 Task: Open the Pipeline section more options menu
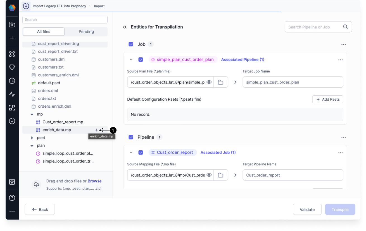pyautogui.click(x=343, y=137)
